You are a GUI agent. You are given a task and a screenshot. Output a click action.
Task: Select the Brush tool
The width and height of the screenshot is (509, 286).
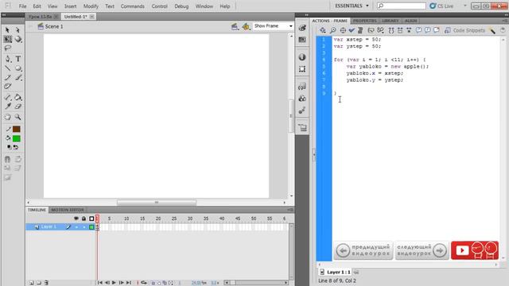(18, 78)
